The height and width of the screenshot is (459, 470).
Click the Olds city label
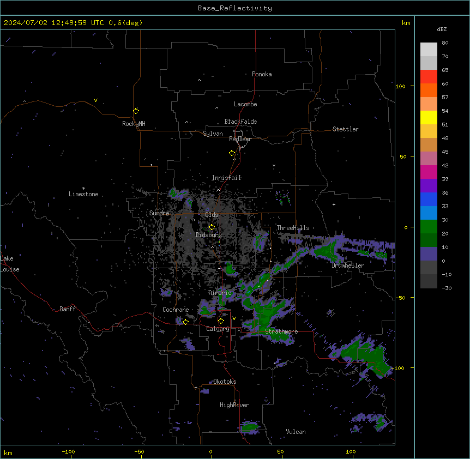212,215
